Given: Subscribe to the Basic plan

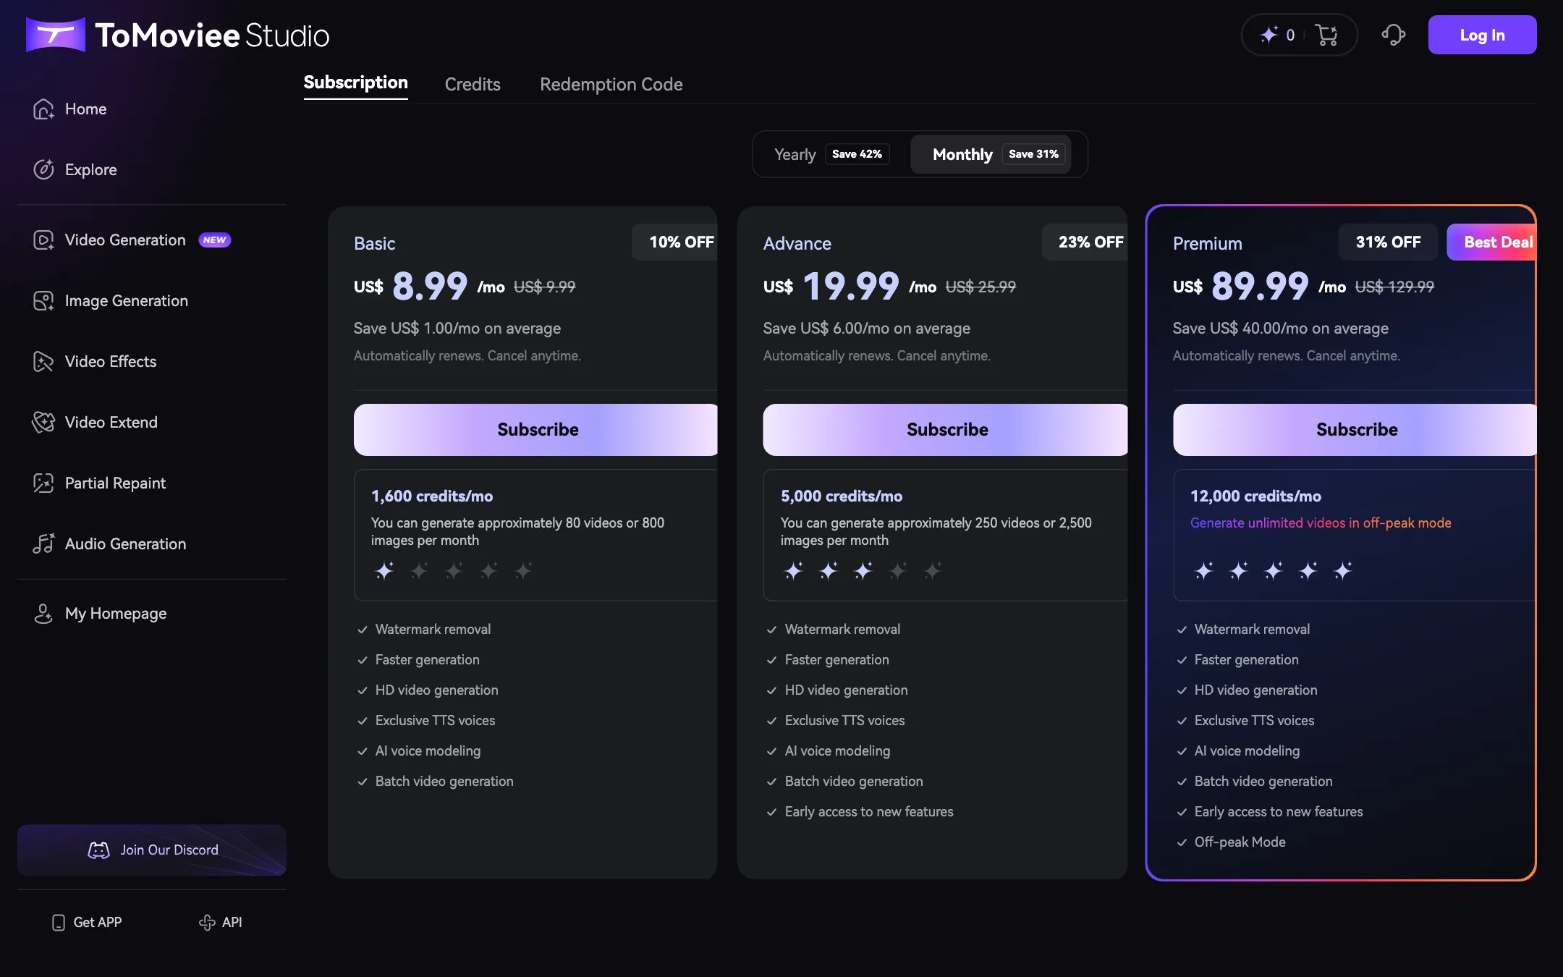Looking at the screenshot, I should [x=535, y=430].
